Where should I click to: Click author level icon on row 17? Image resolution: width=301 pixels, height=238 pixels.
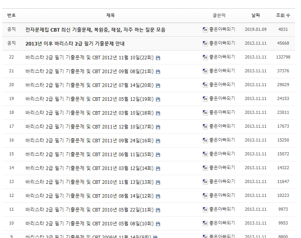205,126
